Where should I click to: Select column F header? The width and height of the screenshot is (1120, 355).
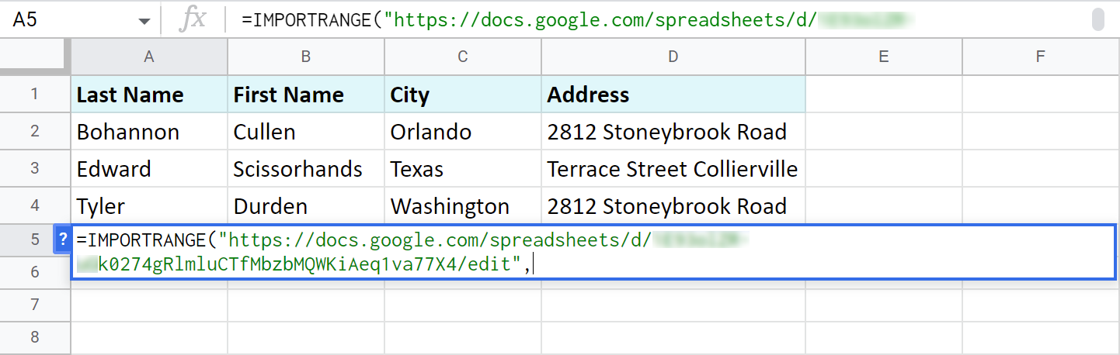point(1040,56)
